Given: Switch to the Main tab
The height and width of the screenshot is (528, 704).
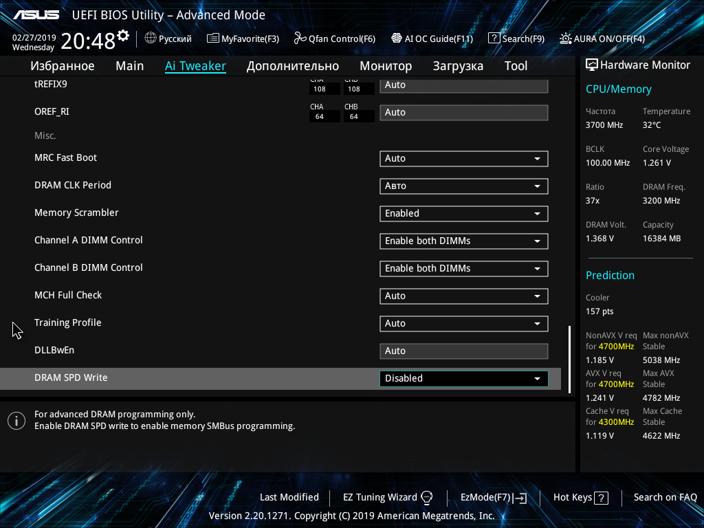Looking at the screenshot, I should click(130, 66).
